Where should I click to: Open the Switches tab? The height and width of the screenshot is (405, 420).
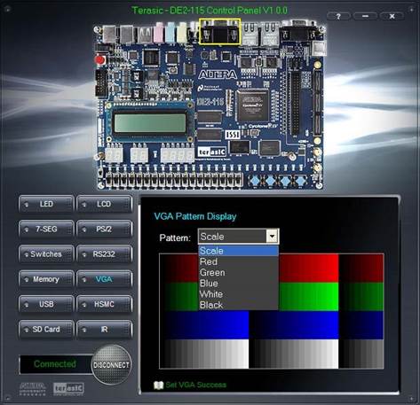click(x=46, y=254)
